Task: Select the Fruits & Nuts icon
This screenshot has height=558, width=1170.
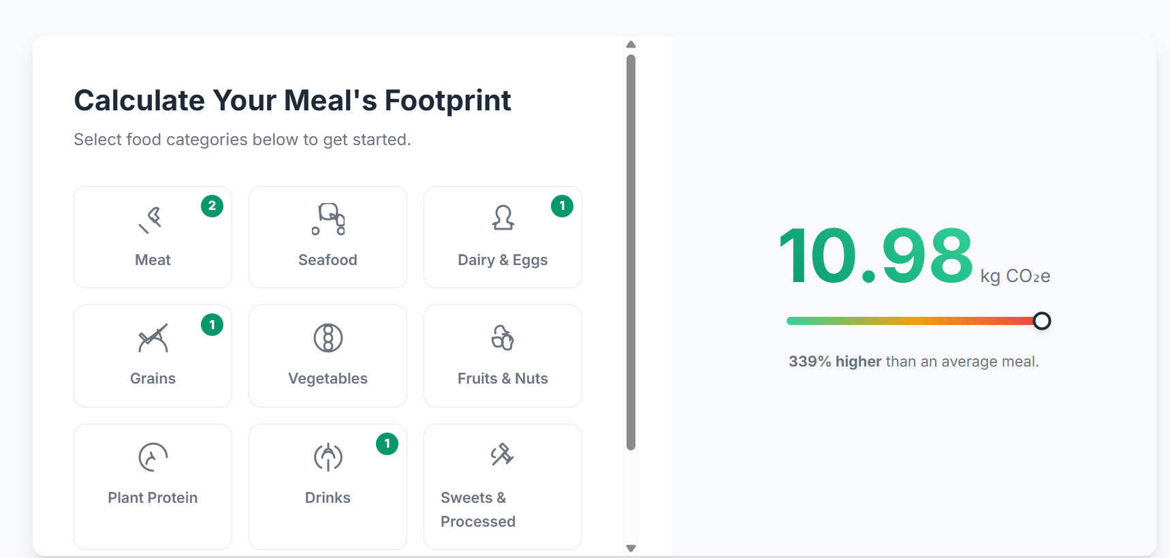Action: tap(503, 337)
